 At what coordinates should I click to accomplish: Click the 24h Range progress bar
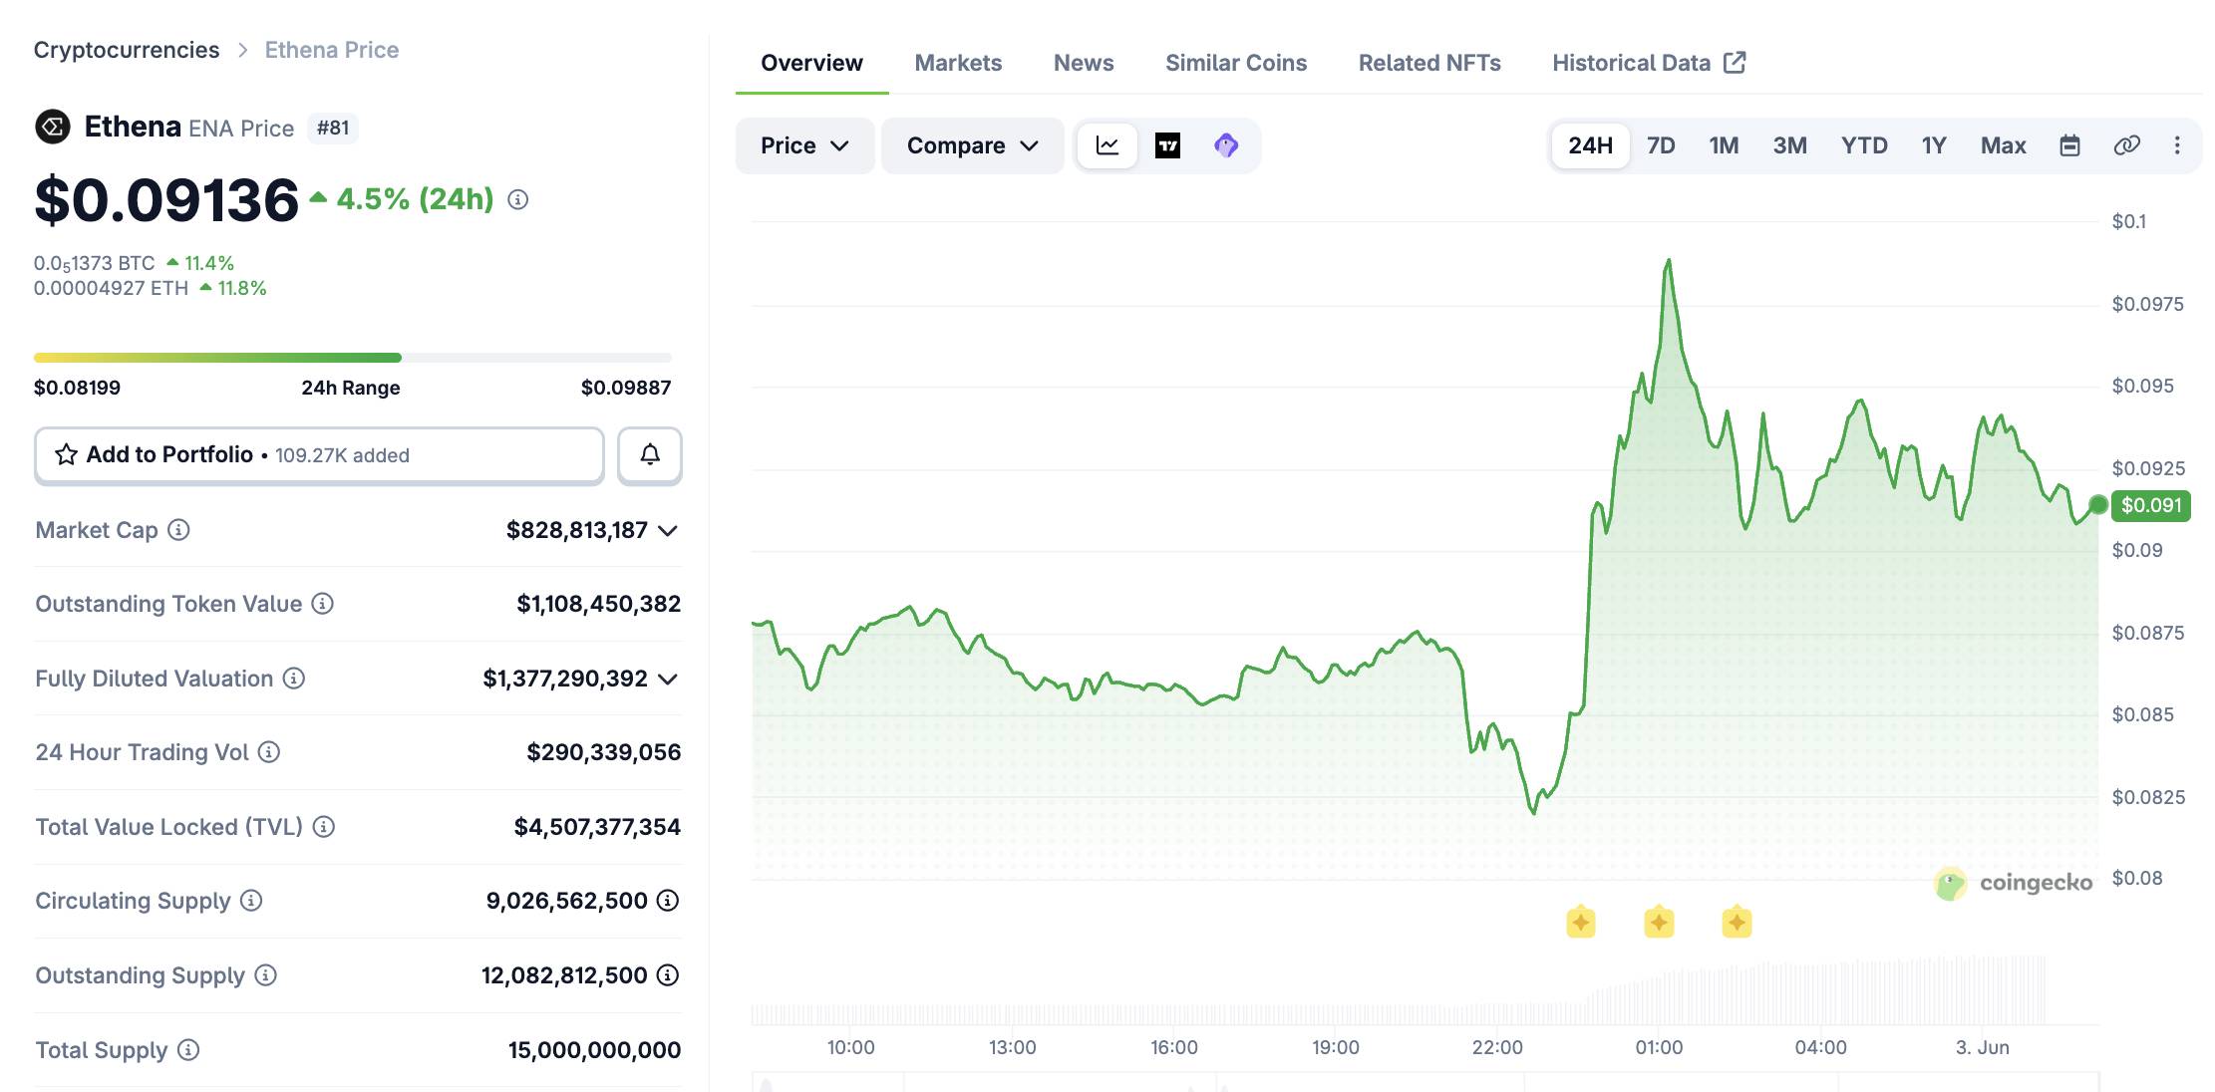[x=353, y=357]
